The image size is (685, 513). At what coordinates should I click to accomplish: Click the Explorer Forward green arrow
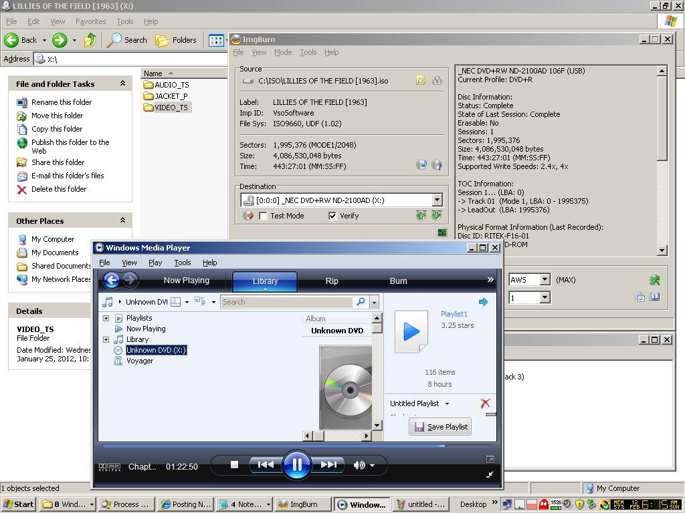pyautogui.click(x=60, y=40)
